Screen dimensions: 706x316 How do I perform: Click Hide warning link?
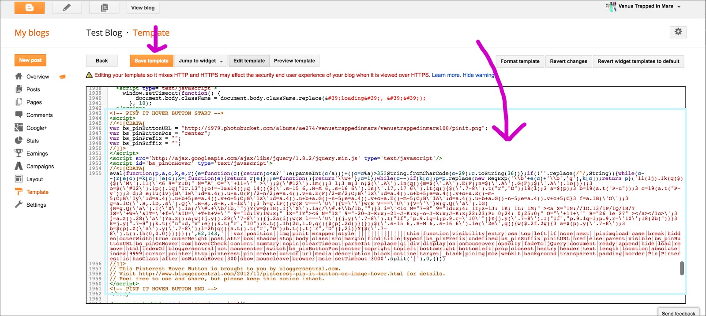[x=478, y=75]
